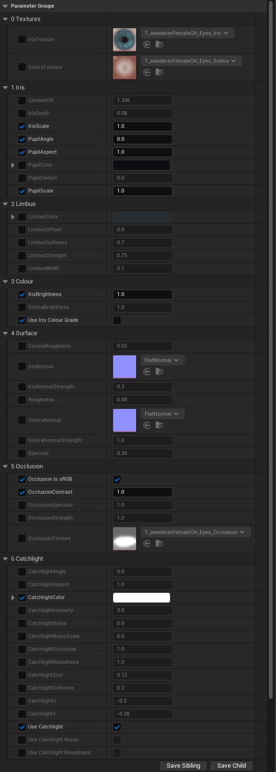This screenshot has height=772, width=276.
Task: Collapse the 1 Iris group
Action: click(5, 88)
